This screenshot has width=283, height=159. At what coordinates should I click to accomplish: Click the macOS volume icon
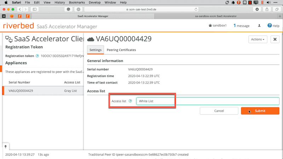coord(268,2)
